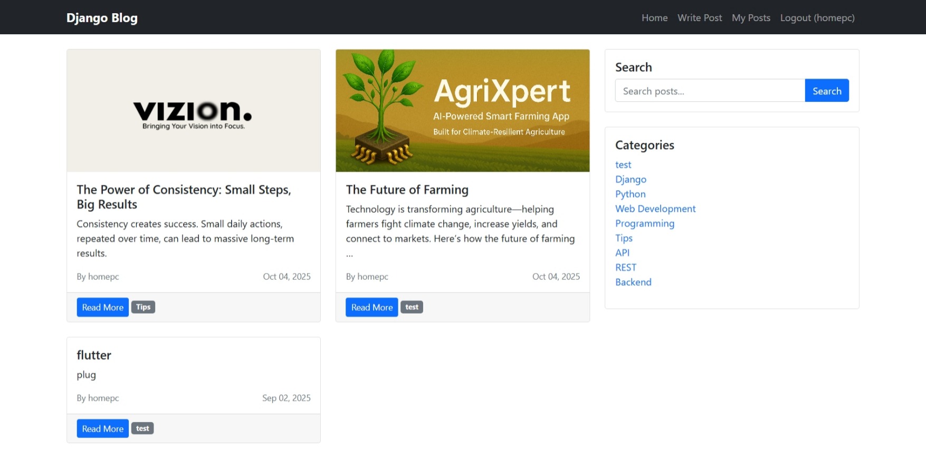926x457 pixels.
Task: Click 'The Future of Farming' post title
Action: 407,190
